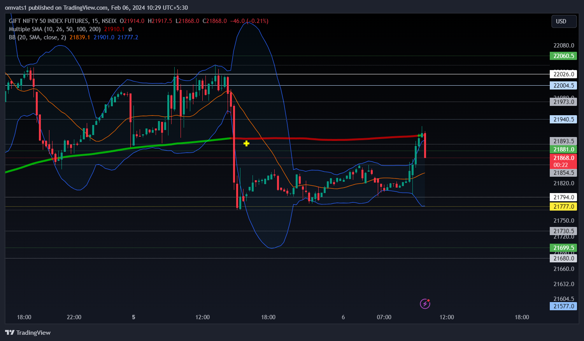The height and width of the screenshot is (341, 584).
Task: Click the 21632.0 price axis tick
Action: point(564,284)
